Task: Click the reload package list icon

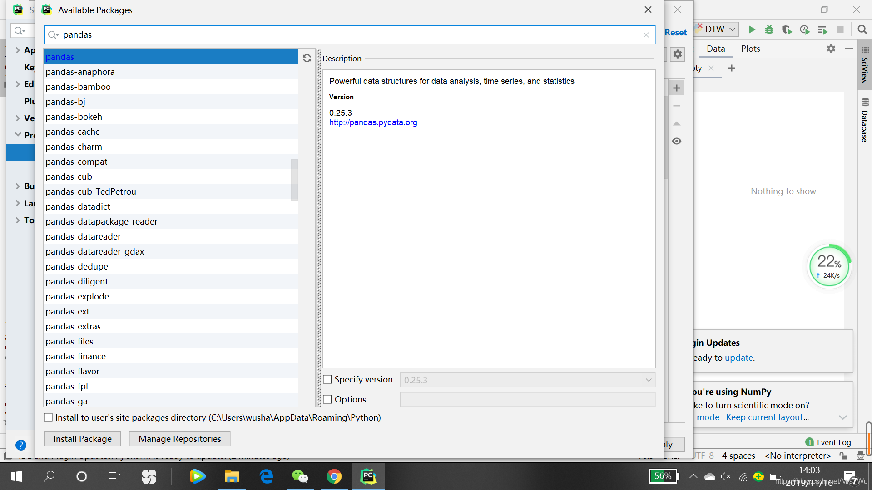Action: (307, 58)
